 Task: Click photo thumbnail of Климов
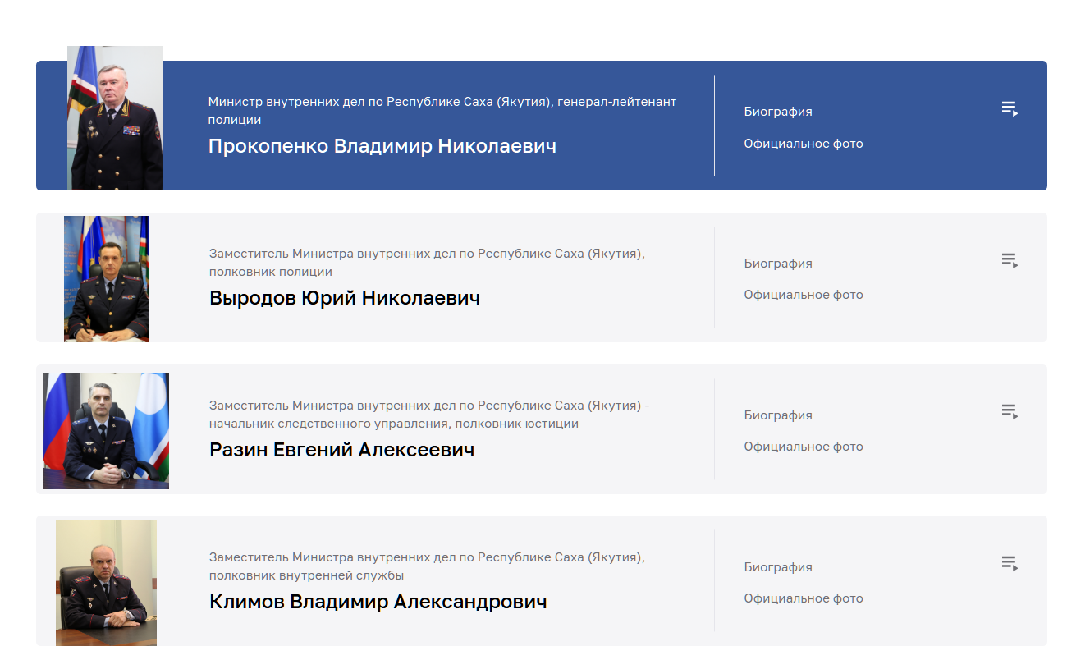click(106, 583)
